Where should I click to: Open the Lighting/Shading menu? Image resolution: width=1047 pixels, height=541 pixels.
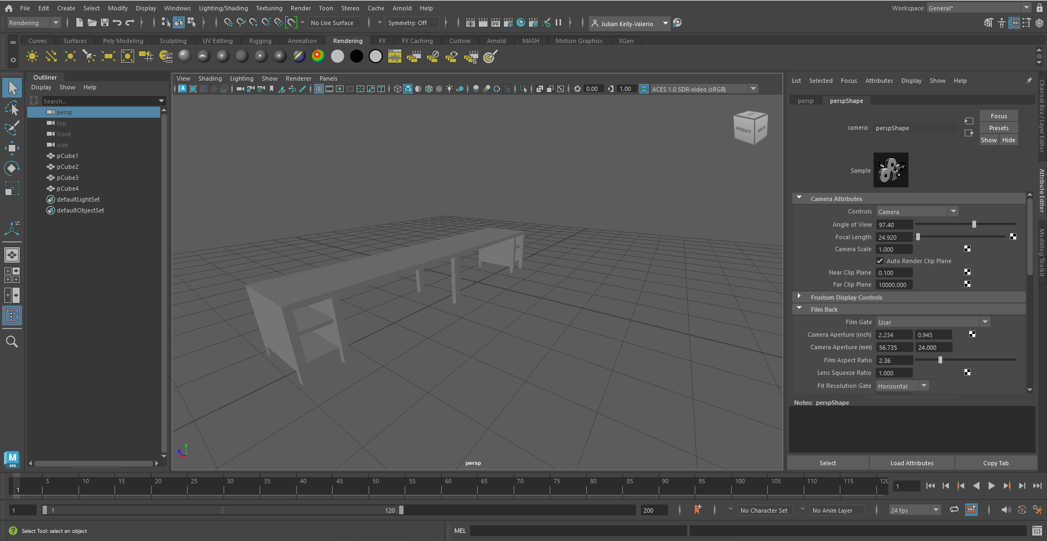point(223,8)
